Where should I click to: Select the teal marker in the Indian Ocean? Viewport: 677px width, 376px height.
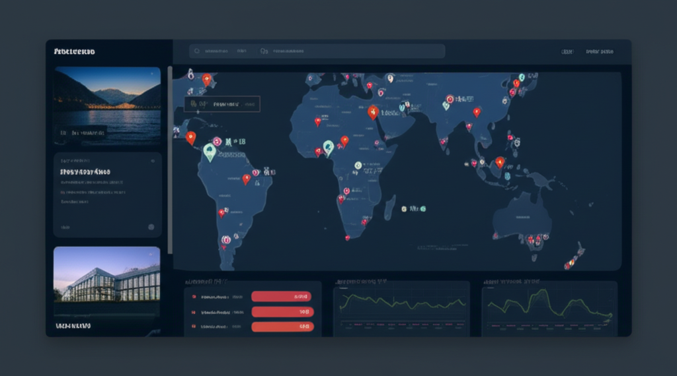(x=403, y=208)
